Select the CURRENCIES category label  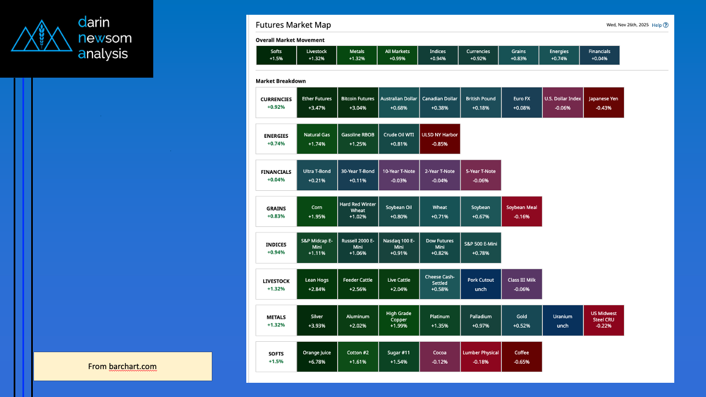point(276,103)
